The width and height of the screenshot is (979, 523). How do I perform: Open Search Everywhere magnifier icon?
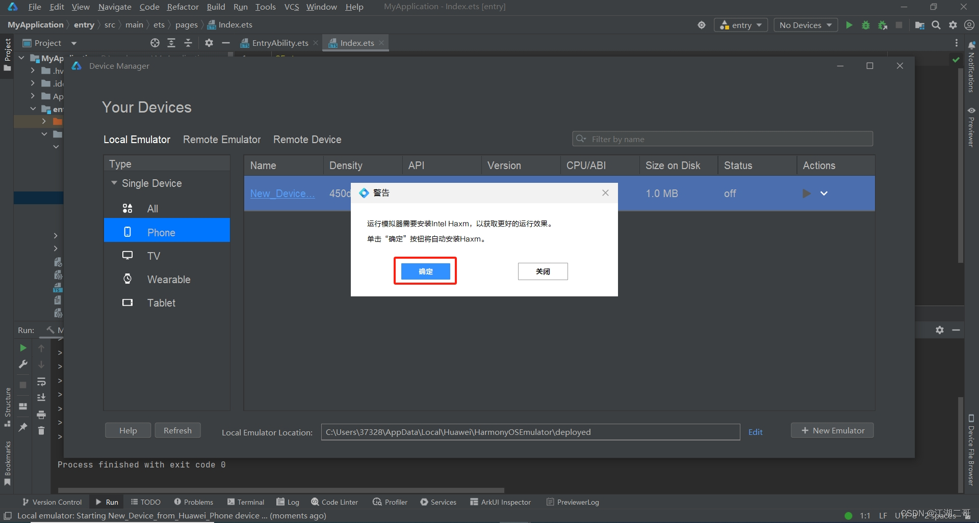(x=936, y=25)
